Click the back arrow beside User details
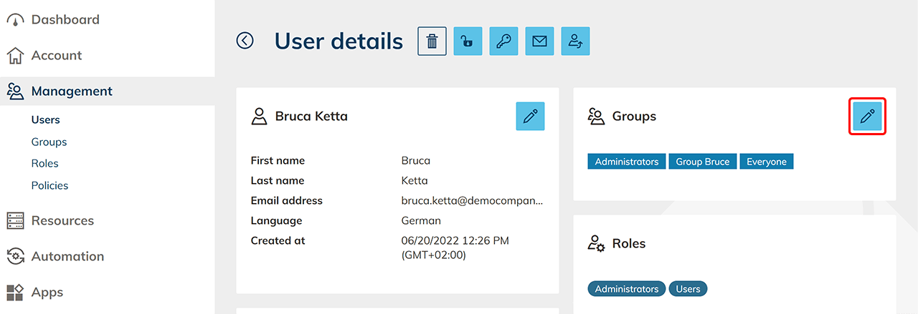Viewport: 918px width, 314px height. pyautogui.click(x=245, y=41)
